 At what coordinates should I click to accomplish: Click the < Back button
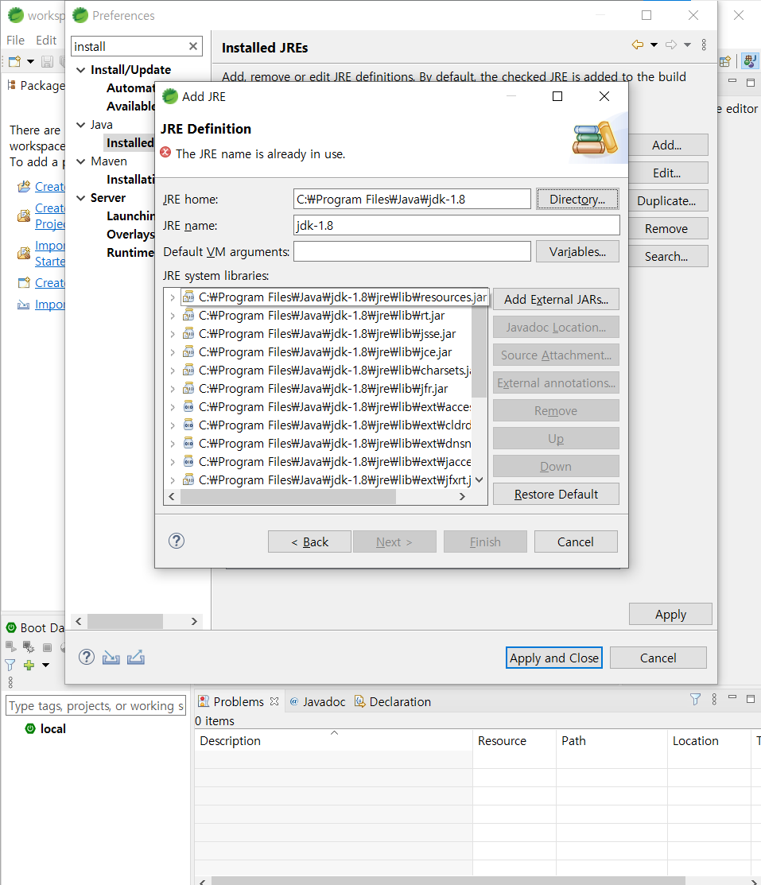click(309, 541)
